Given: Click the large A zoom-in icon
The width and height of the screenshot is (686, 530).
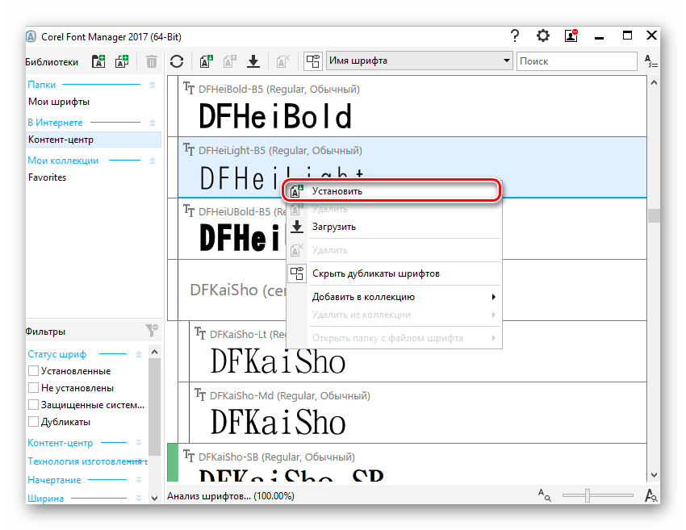Looking at the screenshot, I should (651, 495).
